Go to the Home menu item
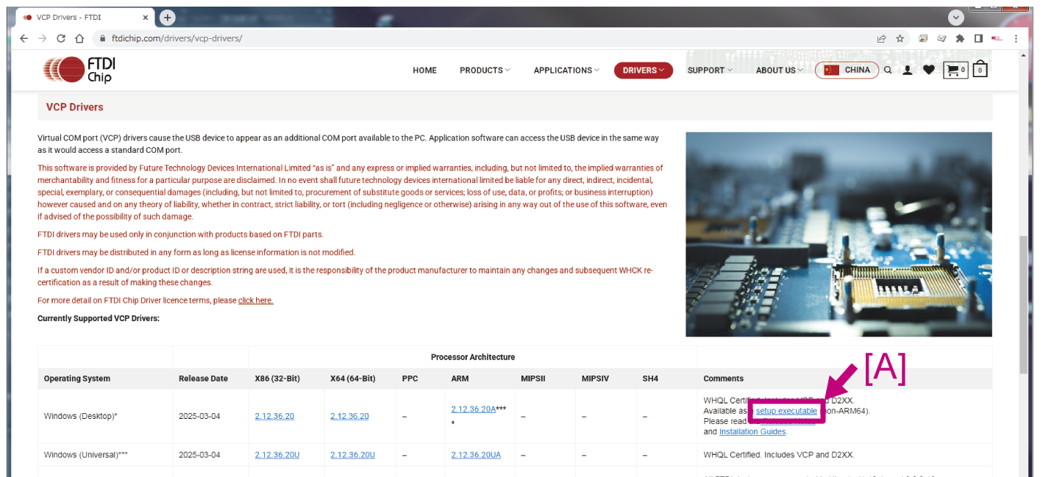The height and width of the screenshot is (477, 1043). pyautogui.click(x=424, y=71)
